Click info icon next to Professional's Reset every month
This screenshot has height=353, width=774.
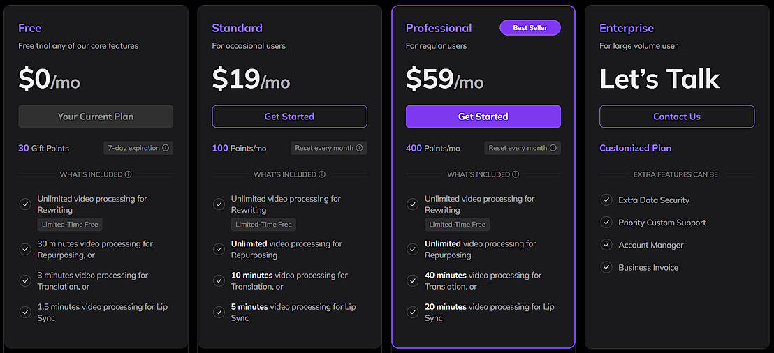[553, 148]
